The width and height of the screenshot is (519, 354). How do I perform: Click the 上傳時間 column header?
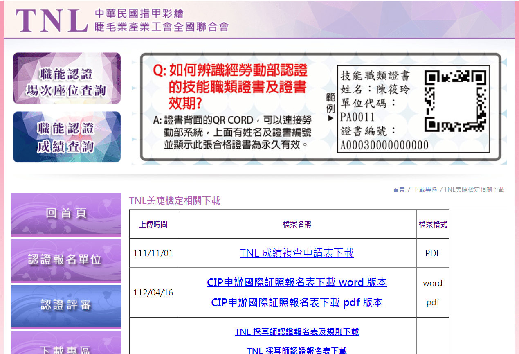[153, 224]
